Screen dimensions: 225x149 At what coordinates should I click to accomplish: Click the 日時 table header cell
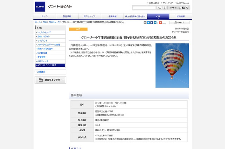82,105
